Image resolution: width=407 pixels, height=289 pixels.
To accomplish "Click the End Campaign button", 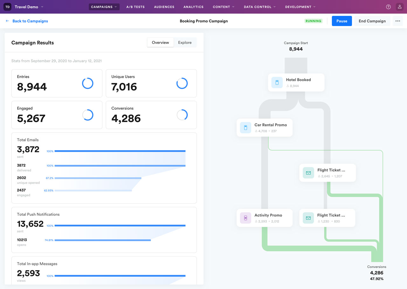I will tap(372, 21).
